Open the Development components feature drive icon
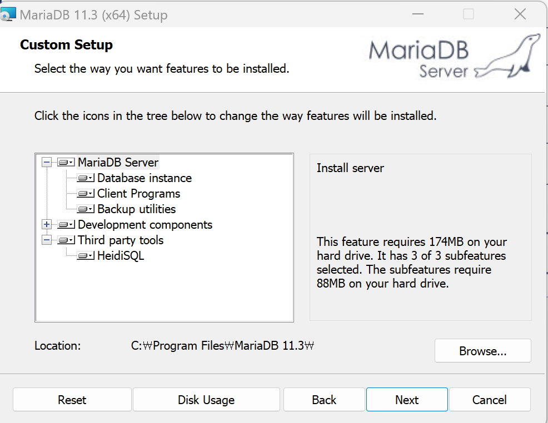 (x=66, y=224)
